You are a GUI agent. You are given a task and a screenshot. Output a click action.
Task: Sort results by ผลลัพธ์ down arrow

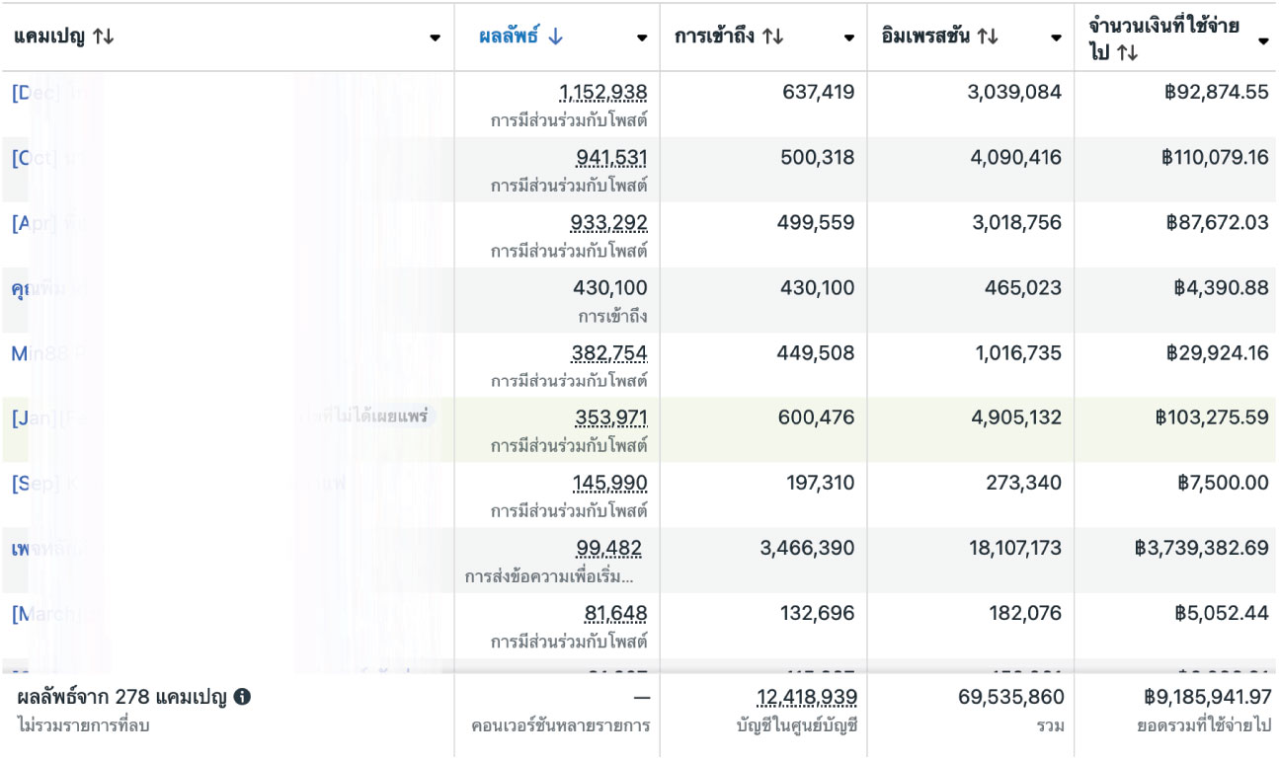click(555, 38)
